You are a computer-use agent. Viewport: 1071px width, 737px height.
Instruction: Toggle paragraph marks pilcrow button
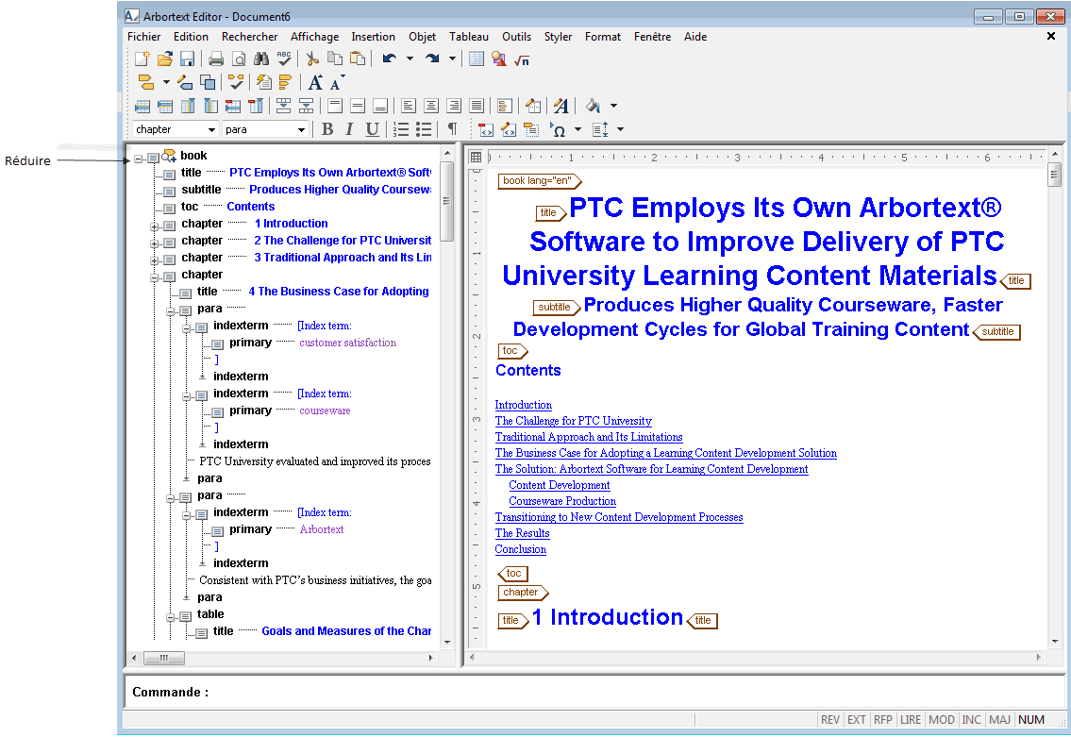click(452, 129)
